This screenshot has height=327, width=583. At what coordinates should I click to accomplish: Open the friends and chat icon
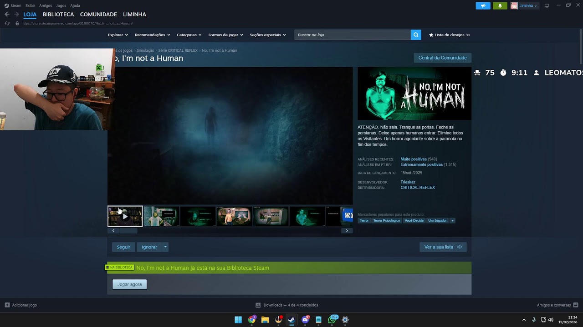(x=576, y=305)
